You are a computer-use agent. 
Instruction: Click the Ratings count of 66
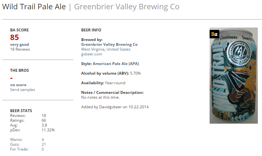44,120
